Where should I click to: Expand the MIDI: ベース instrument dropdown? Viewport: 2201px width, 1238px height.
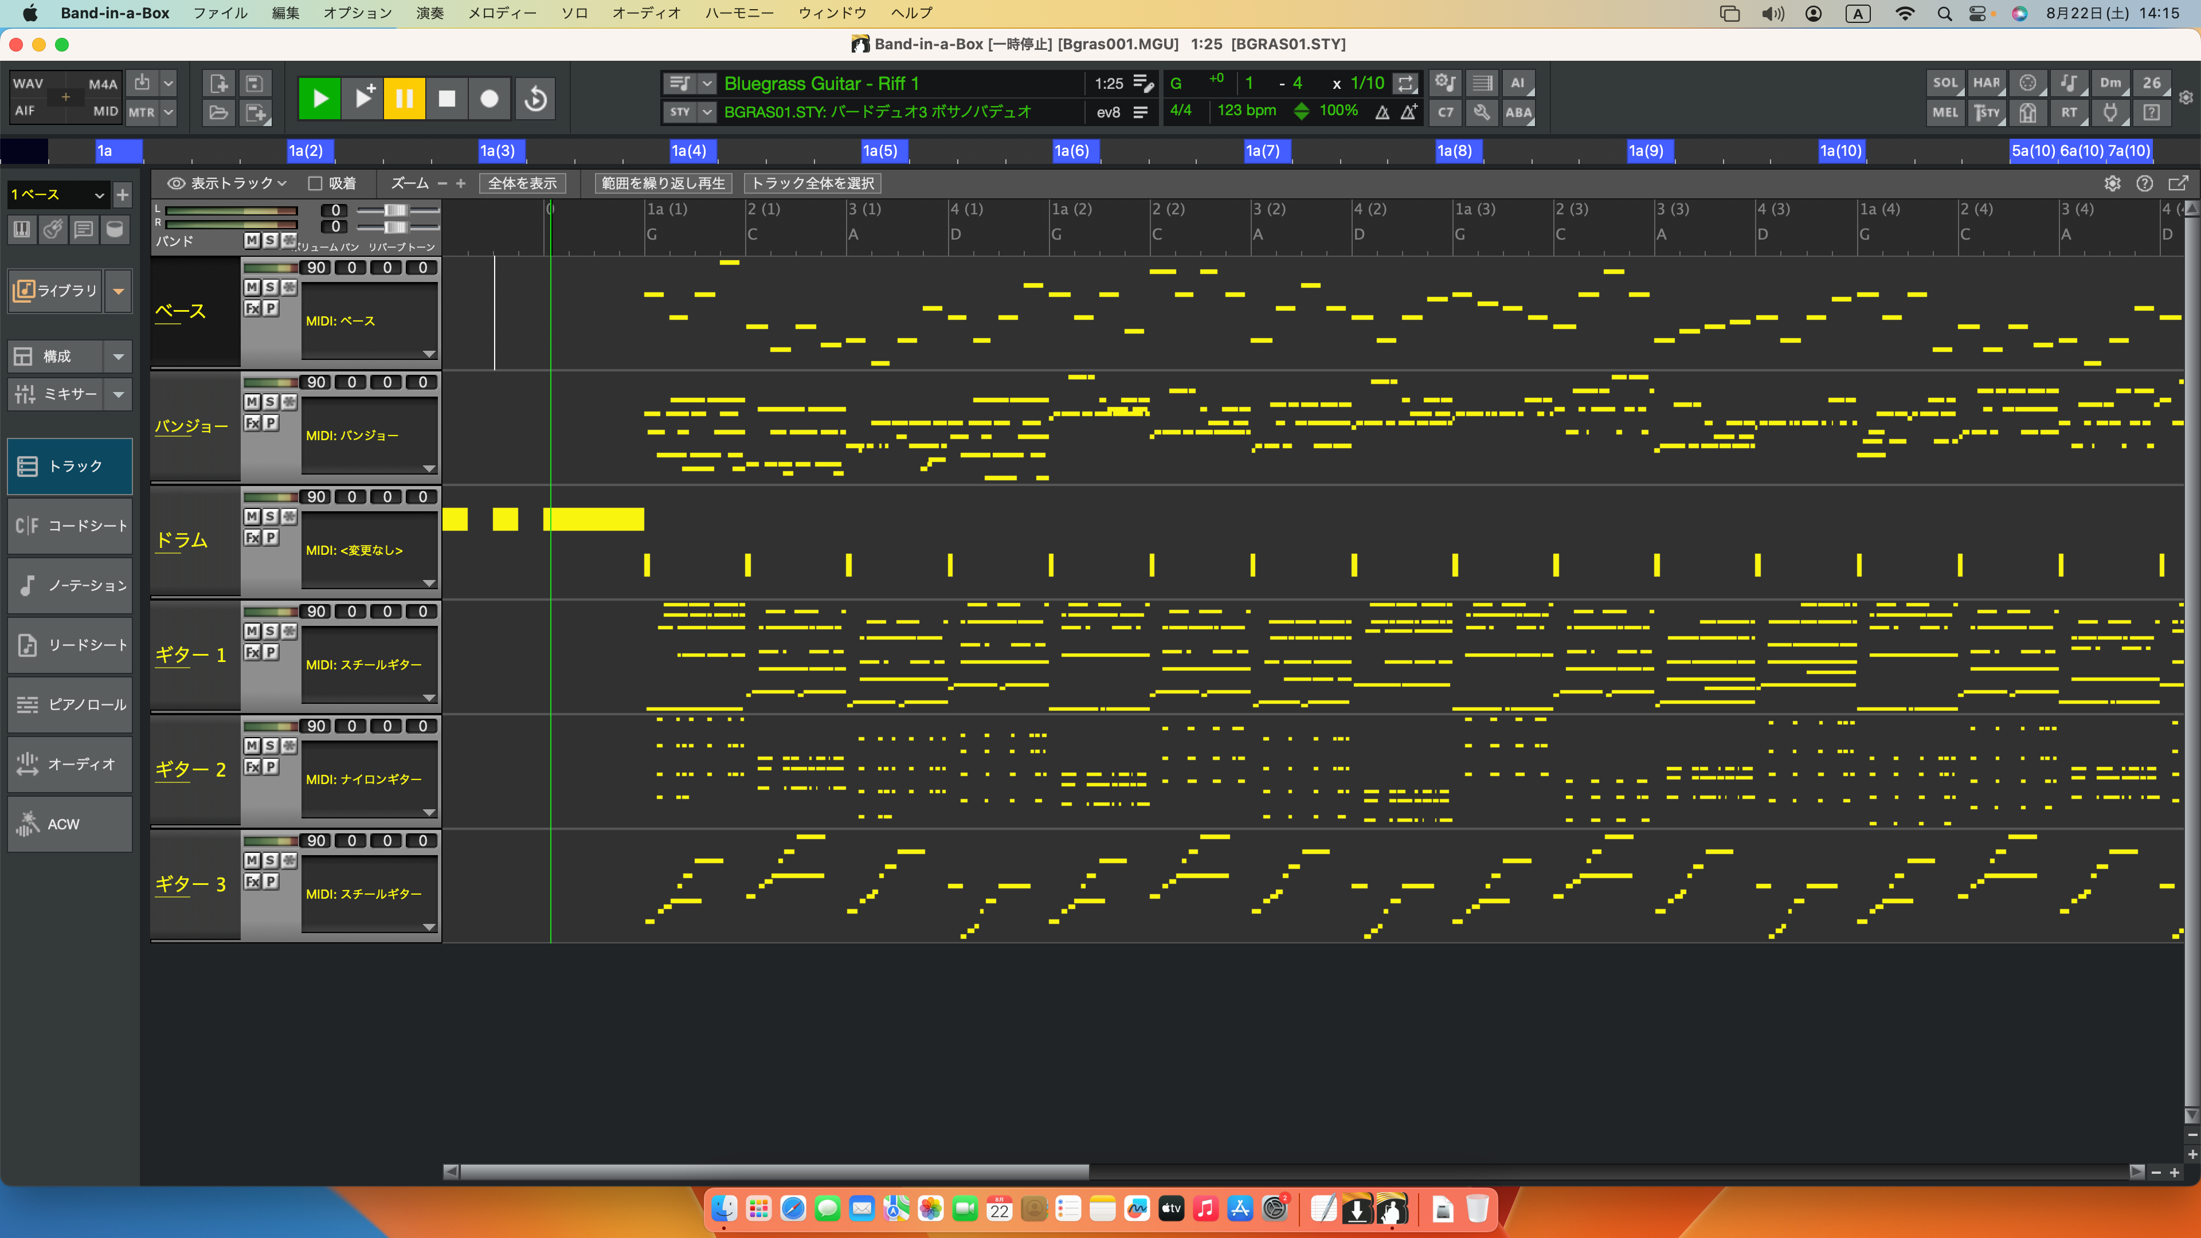[429, 354]
